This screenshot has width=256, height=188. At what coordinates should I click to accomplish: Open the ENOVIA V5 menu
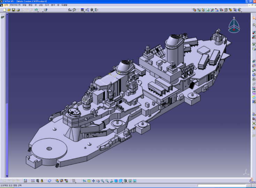(15, 5)
